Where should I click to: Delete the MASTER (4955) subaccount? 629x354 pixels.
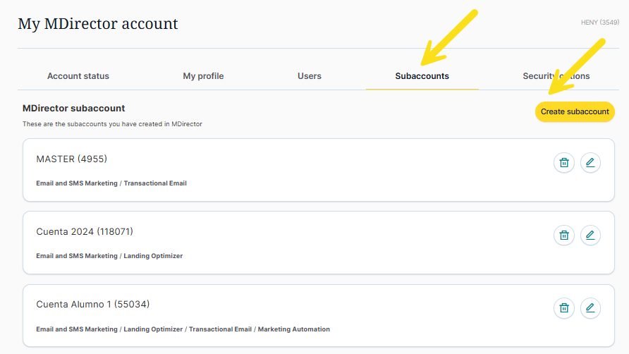(564, 163)
